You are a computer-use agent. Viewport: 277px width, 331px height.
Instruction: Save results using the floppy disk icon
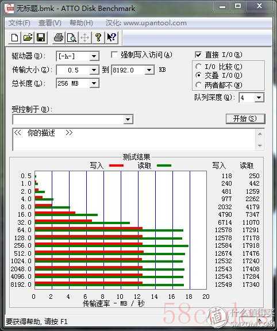pos(41,37)
